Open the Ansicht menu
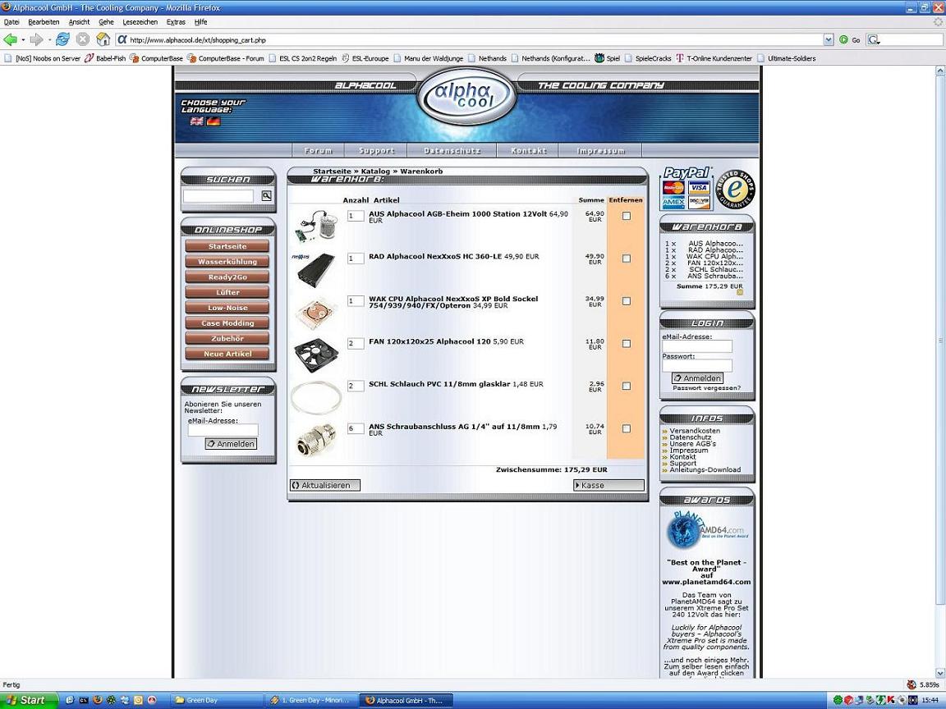This screenshot has height=709, width=946. [79, 21]
